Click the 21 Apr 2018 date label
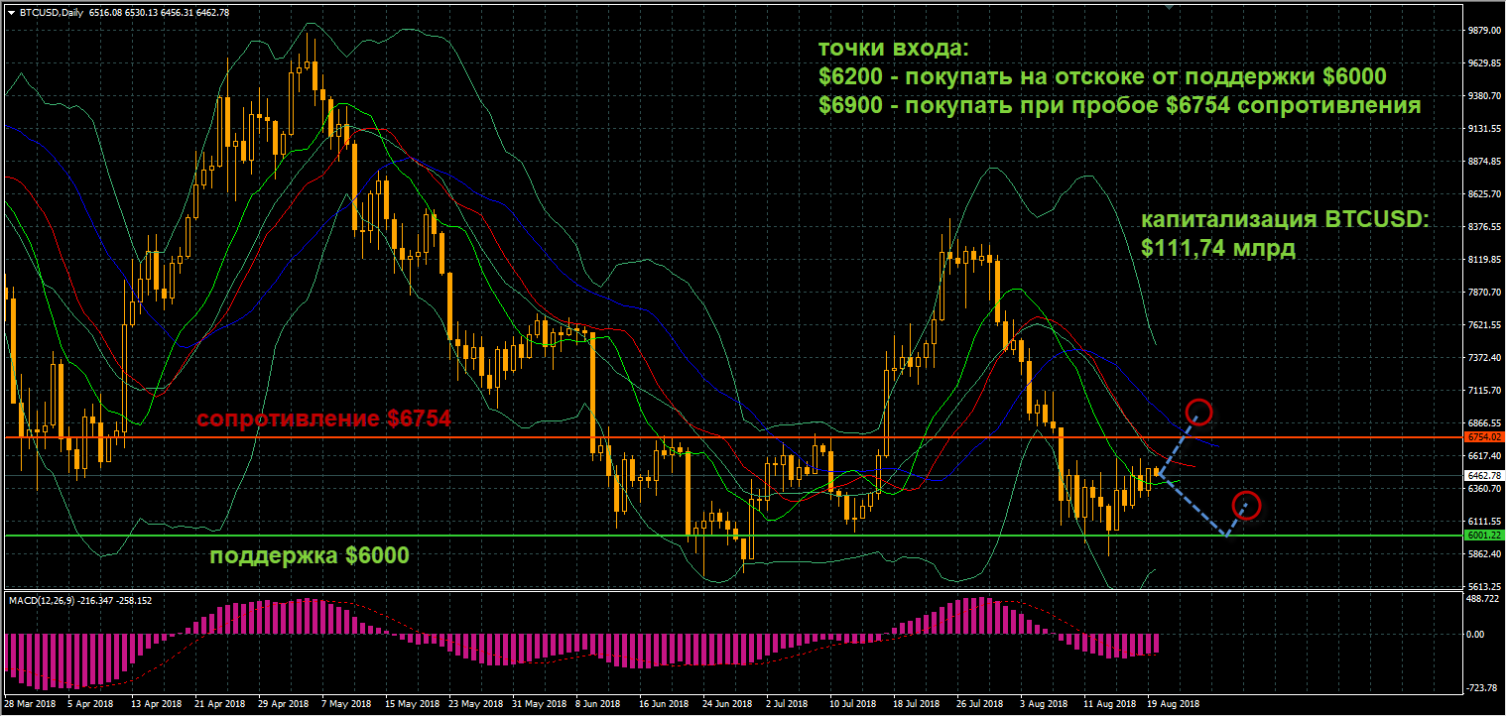Screen dimensions: 1507x717 pos(218,704)
